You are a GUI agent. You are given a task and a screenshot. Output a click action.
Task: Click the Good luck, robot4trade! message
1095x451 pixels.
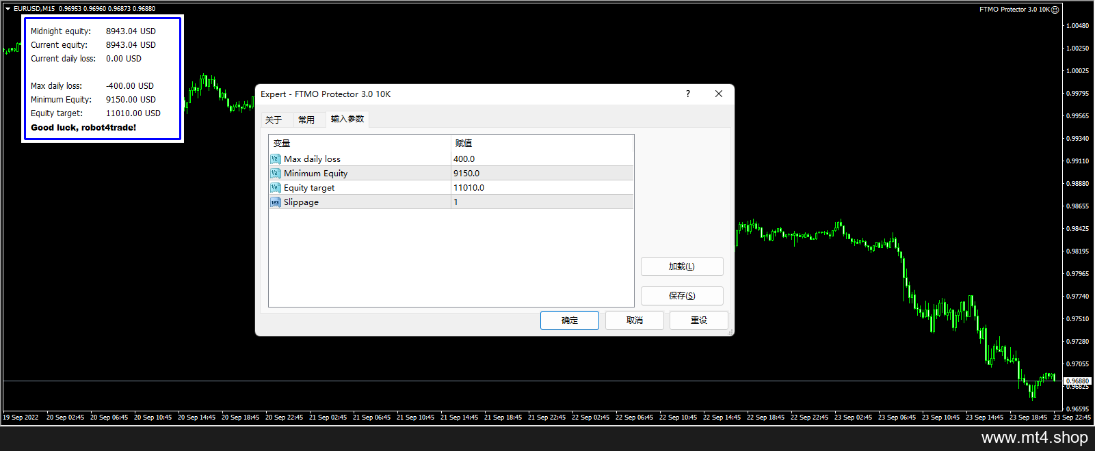point(83,128)
